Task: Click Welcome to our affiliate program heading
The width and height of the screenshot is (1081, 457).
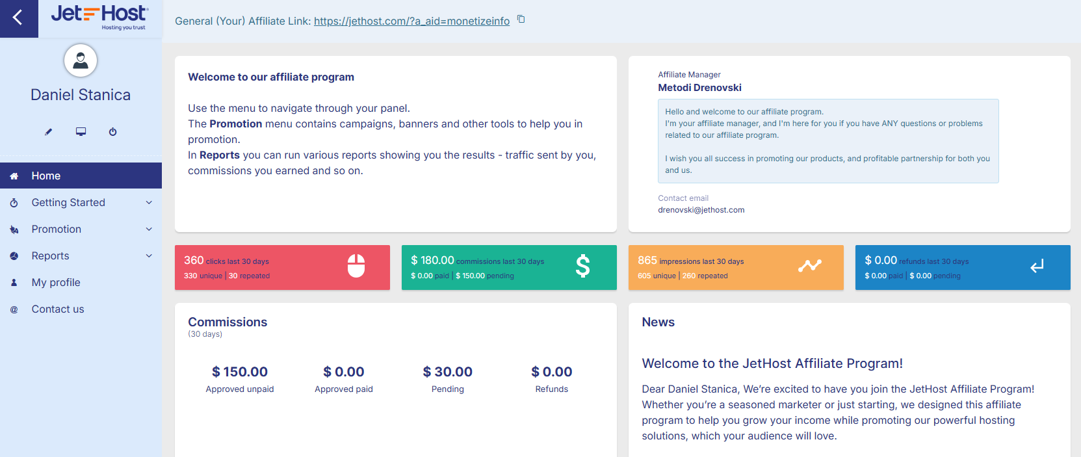Action: tap(271, 77)
